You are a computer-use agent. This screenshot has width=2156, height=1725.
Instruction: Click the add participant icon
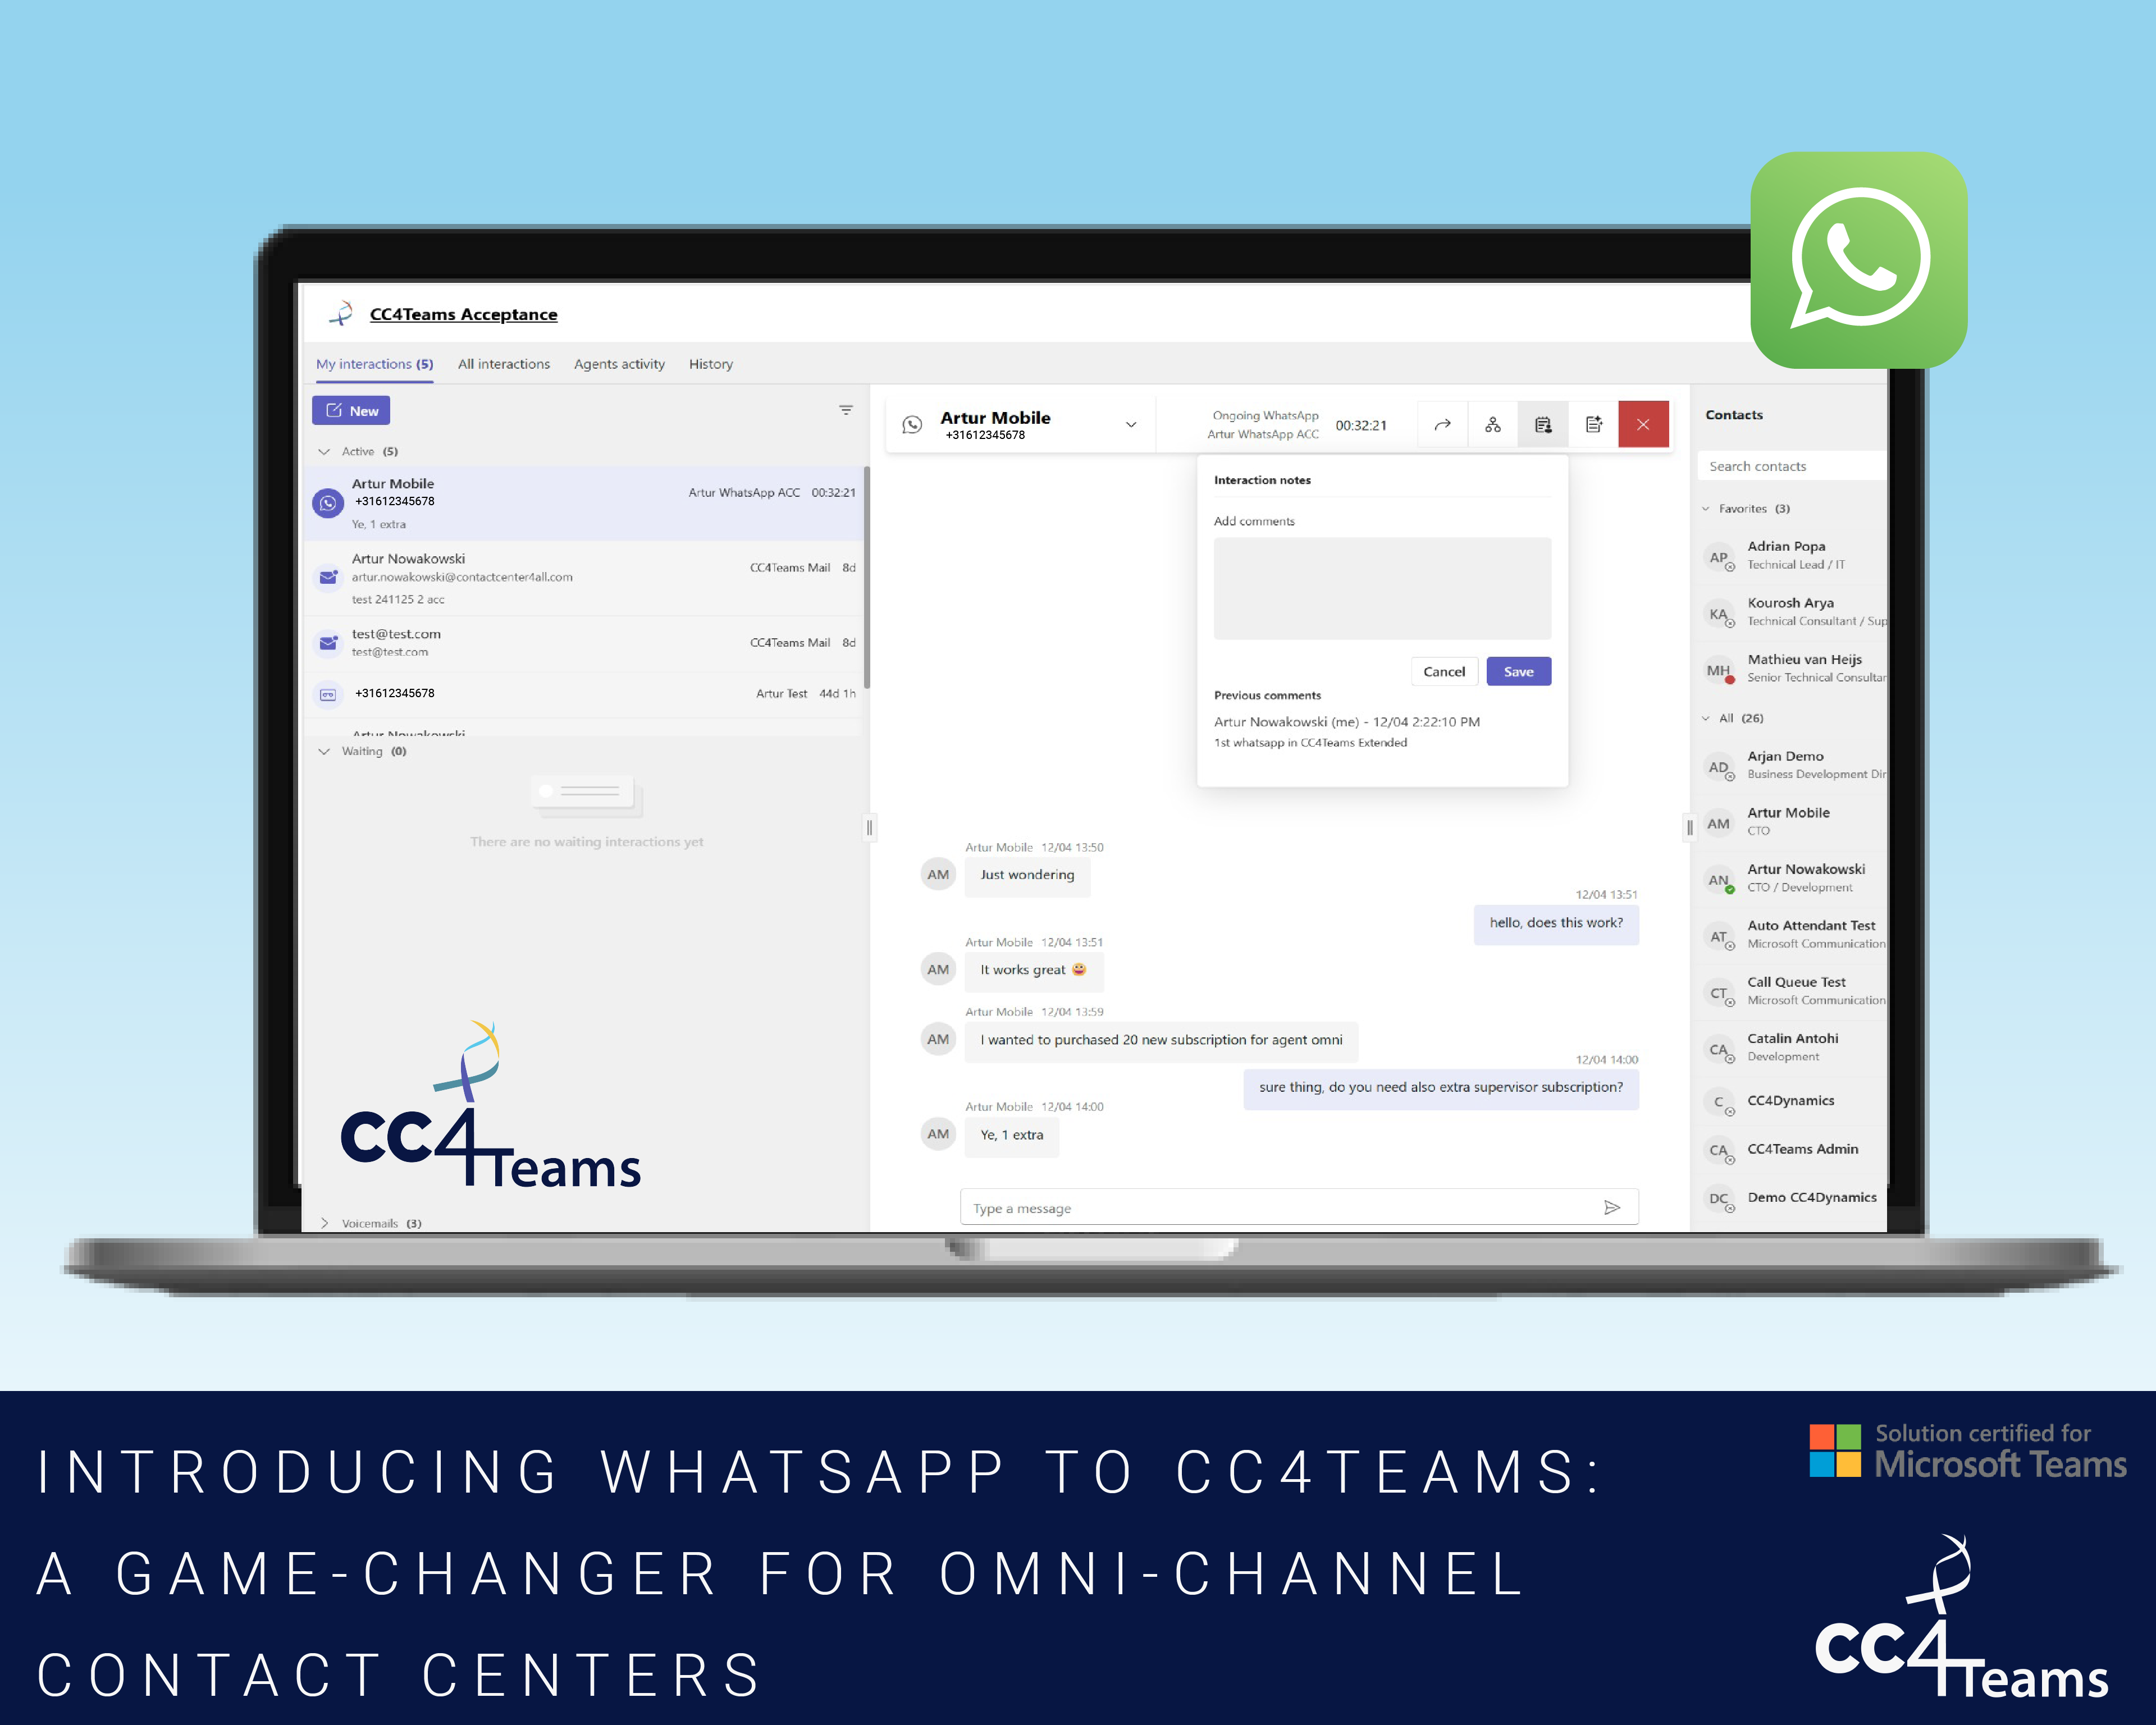pyautogui.click(x=1494, y=424)
